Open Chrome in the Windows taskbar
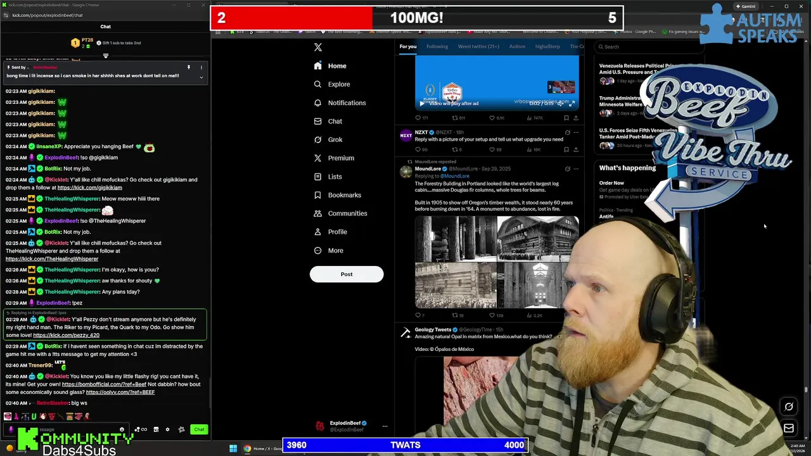The image size is (811, 456). pos(247,448)
